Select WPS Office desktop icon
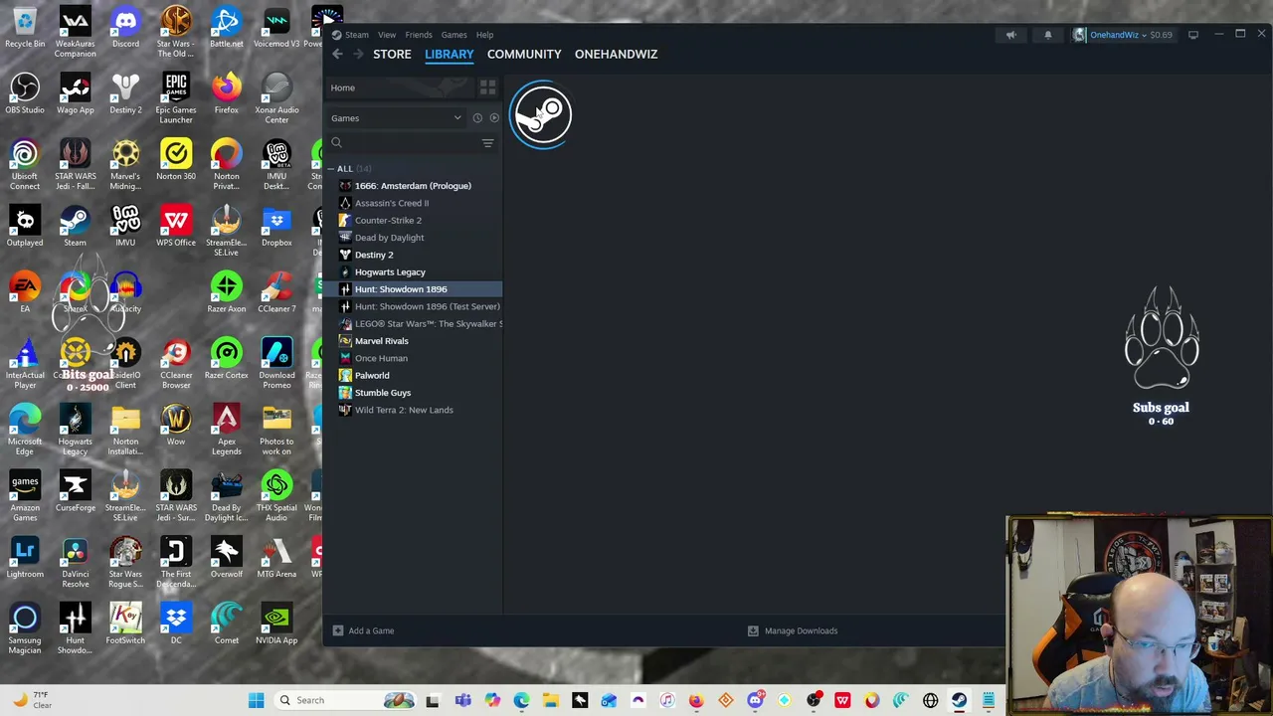The height and width of the screenshot is (716, 1273). click(176, 226)
